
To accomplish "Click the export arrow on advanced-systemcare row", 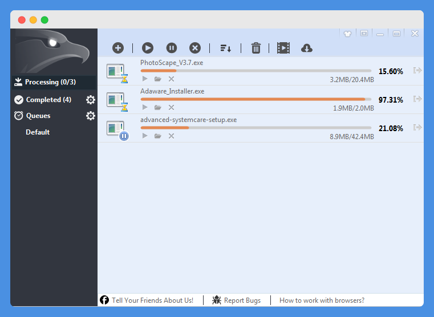I will point(417,128).
